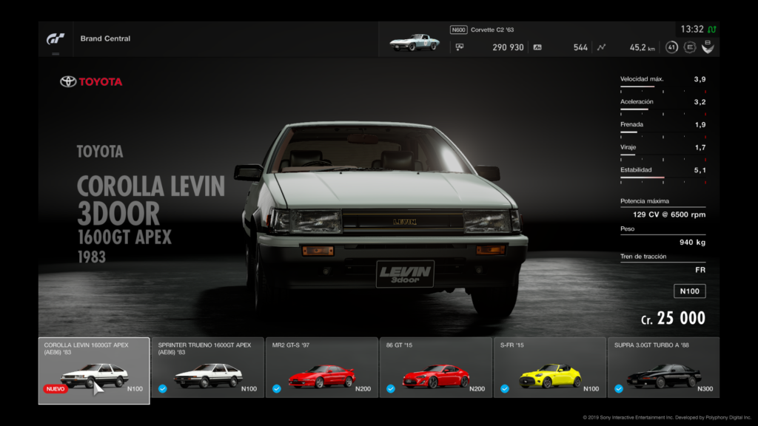Viewport: 758px width, 426px height.
Task: Click the N200 label on MR2 GT-S card
Action: tap(363, 389)
